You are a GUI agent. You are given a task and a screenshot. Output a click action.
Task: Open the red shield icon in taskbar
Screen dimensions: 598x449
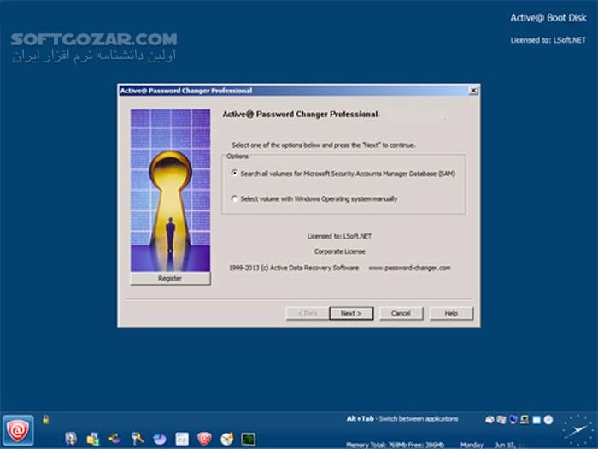click(x=204, y=439)
